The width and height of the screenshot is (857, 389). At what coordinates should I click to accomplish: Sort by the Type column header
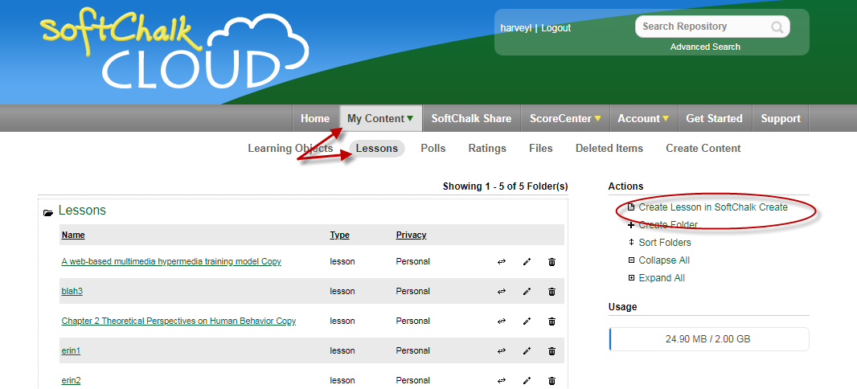tap(339, 235)
